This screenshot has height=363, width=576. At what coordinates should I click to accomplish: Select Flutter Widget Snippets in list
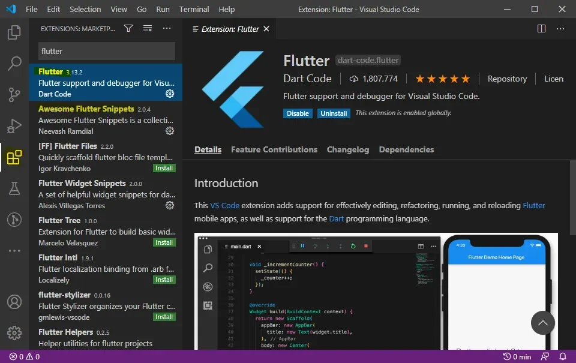106,194
